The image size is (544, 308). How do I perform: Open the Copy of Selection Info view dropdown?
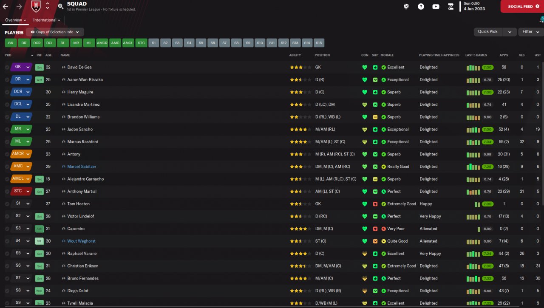pyautogui.click(x=55, y=32)
